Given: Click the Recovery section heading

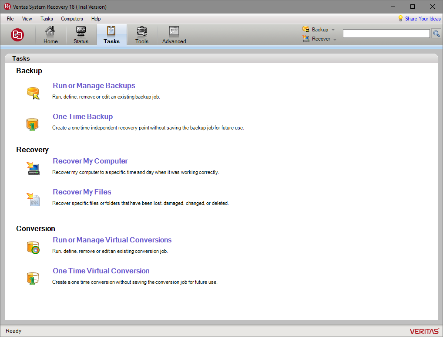Looking at the screenshot, I should [32, 150].
